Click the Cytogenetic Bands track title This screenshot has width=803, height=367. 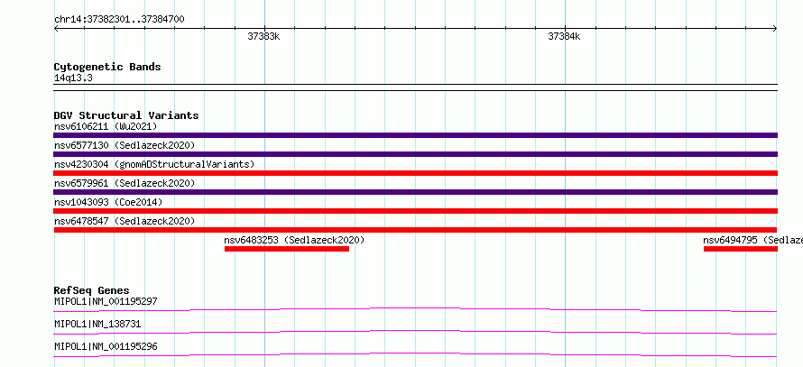click(107, 67)
